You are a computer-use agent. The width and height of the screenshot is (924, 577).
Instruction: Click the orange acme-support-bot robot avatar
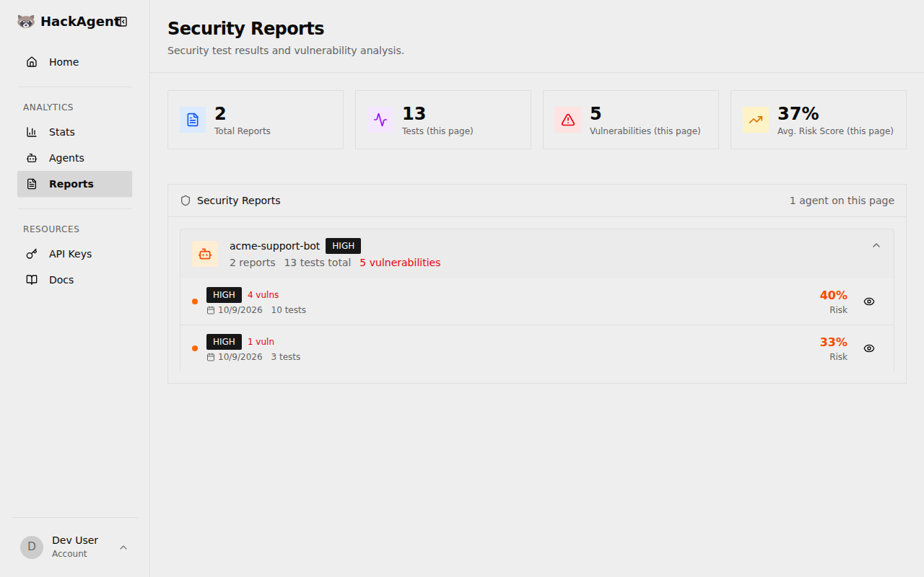point(205,254)
